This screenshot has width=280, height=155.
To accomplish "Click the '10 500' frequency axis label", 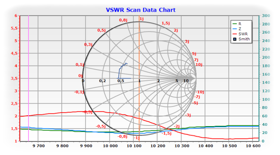I will click(x=230, y=146).
